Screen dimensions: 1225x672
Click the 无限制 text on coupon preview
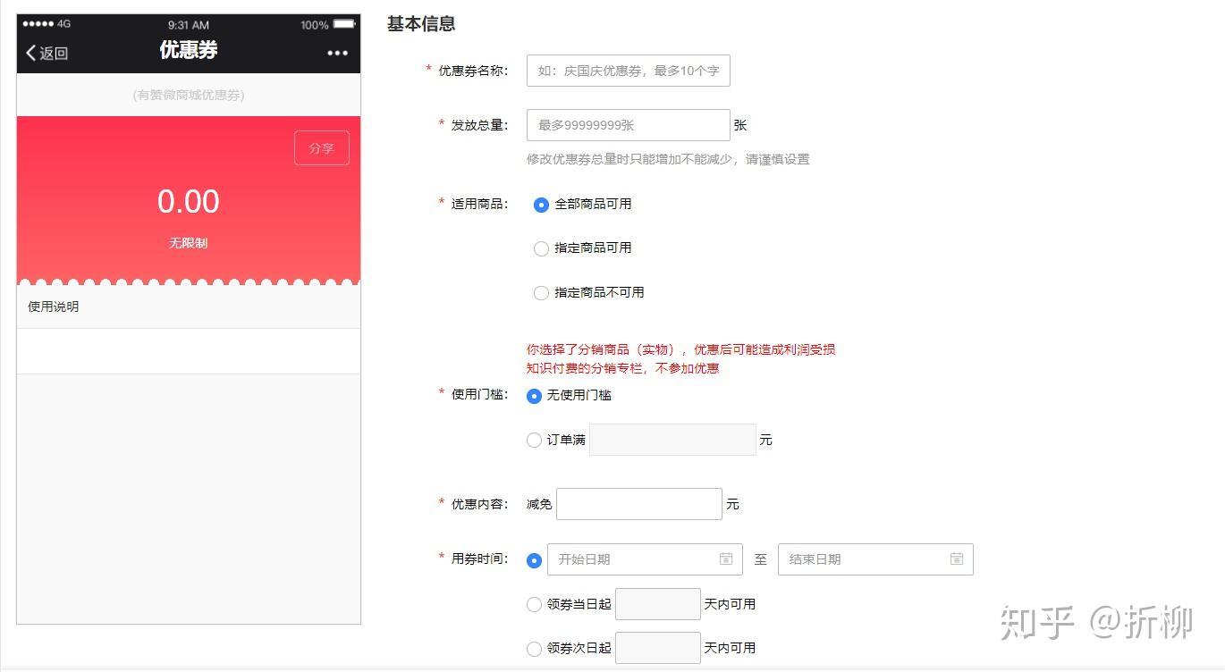(189, 243)
